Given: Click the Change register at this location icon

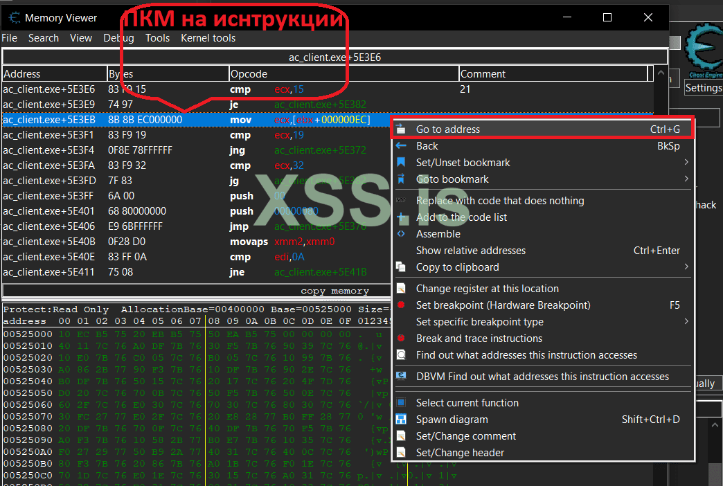Looking at the screenshot, I should click(x=401, y=289).
